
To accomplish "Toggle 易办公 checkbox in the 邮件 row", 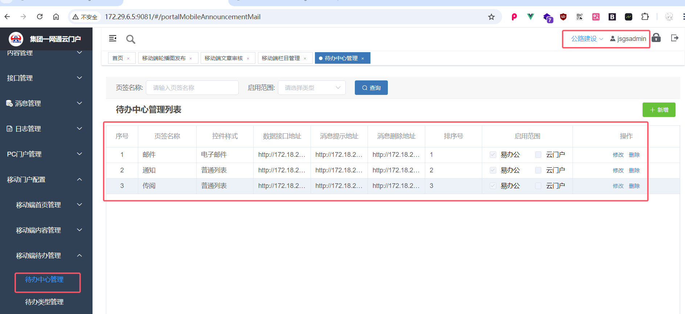I will coord(493,155).
